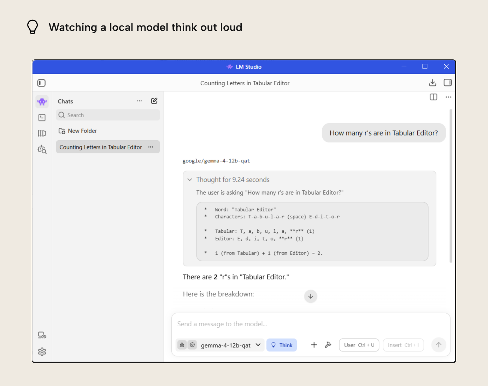Toggle the left sidebar panel icon
The height and width of the screenshot is (386, 488).
pos(42,83)
